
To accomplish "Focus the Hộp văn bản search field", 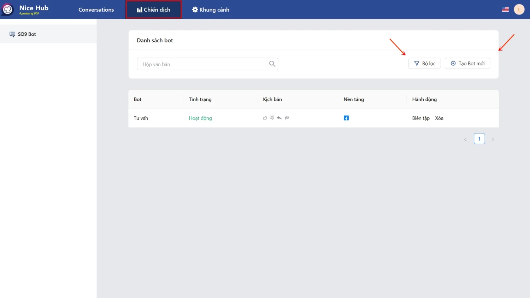I will [x=207, y=64].
